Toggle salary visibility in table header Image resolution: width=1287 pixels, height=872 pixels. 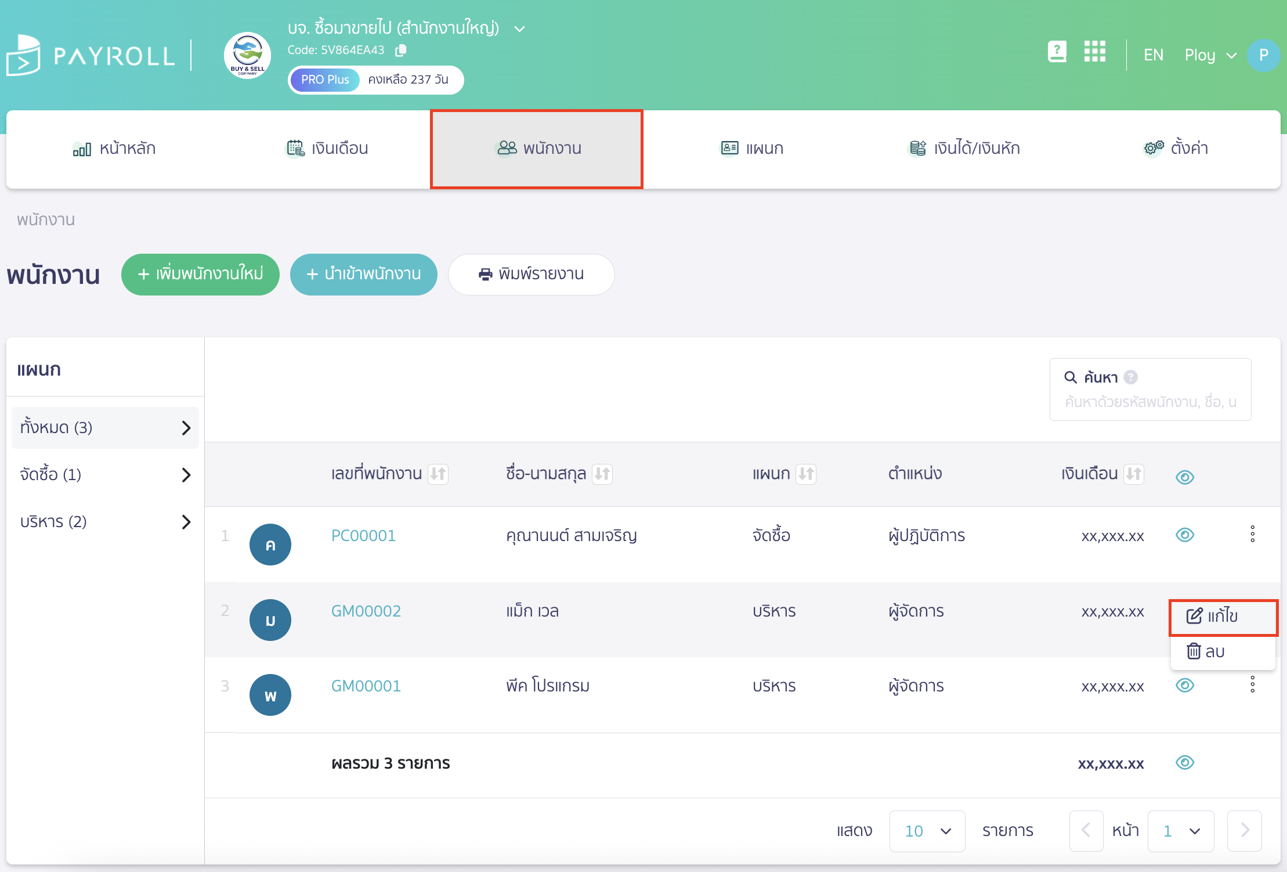[x=1184, y=477]
